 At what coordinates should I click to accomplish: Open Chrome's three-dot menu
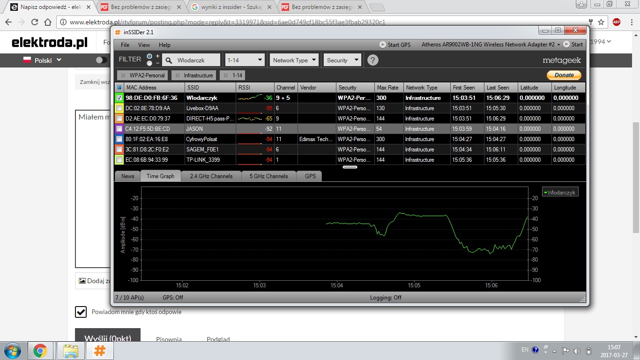631,22
